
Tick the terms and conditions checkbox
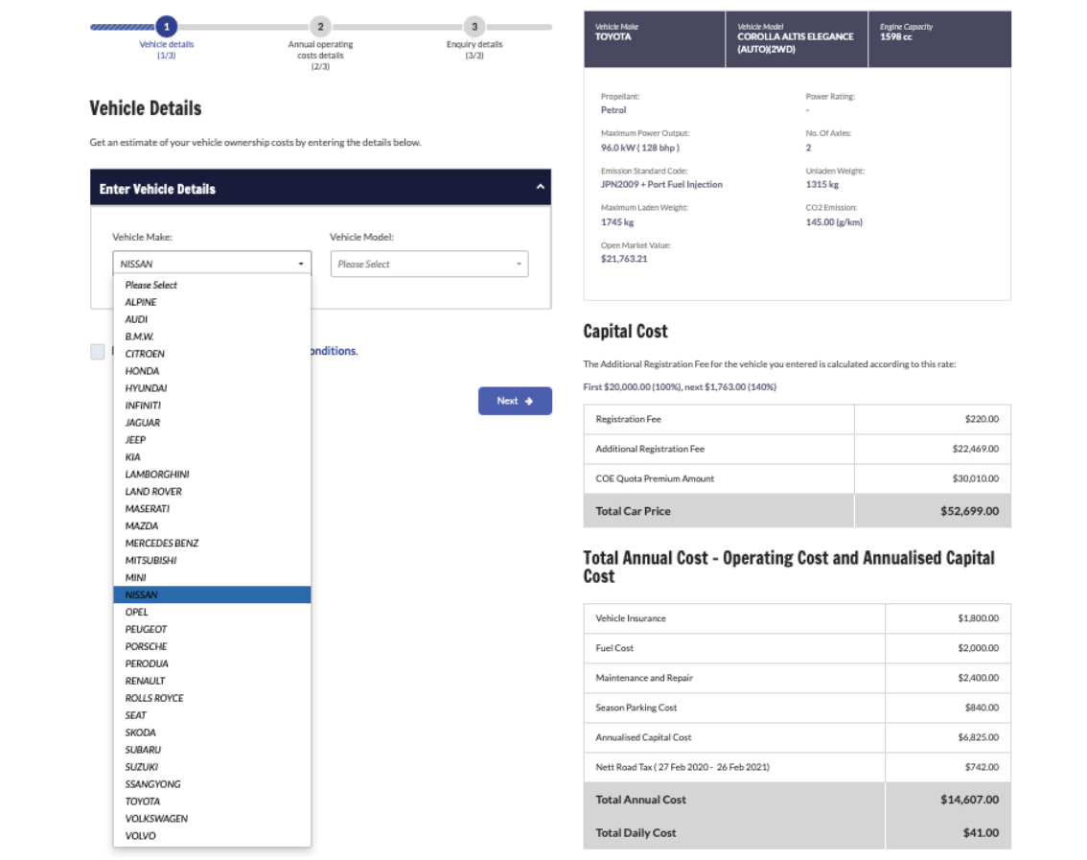click(x=98, y=352)
